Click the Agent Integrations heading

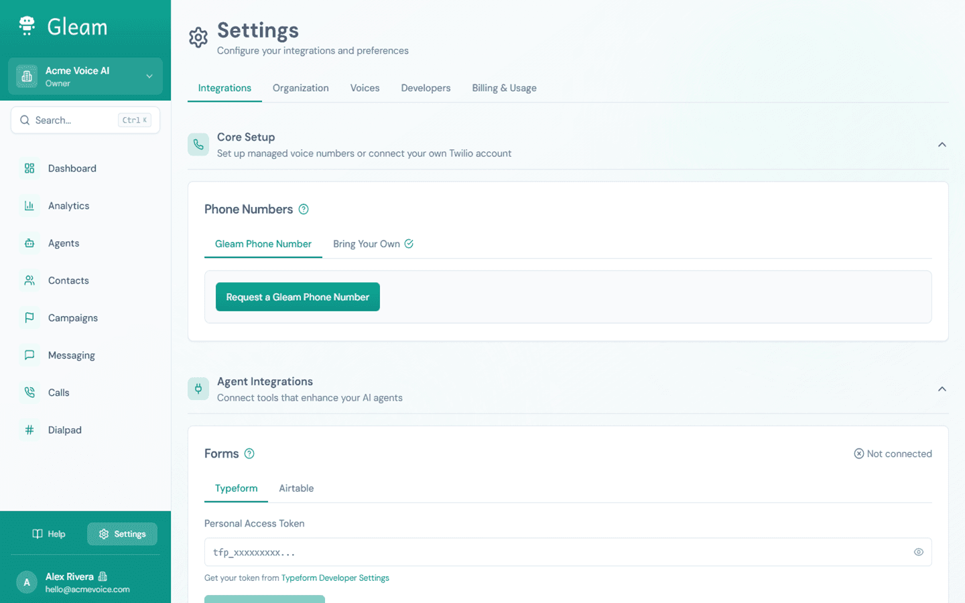click(265, 381)
